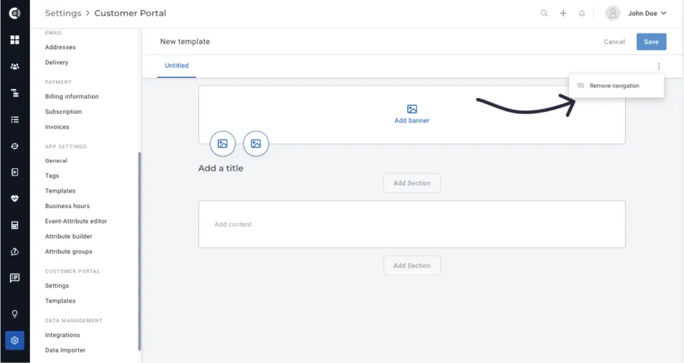Click the first circular image logo placeholder
Image resolution: width=684 pixels, height=363 pixels.
(222, 143)
